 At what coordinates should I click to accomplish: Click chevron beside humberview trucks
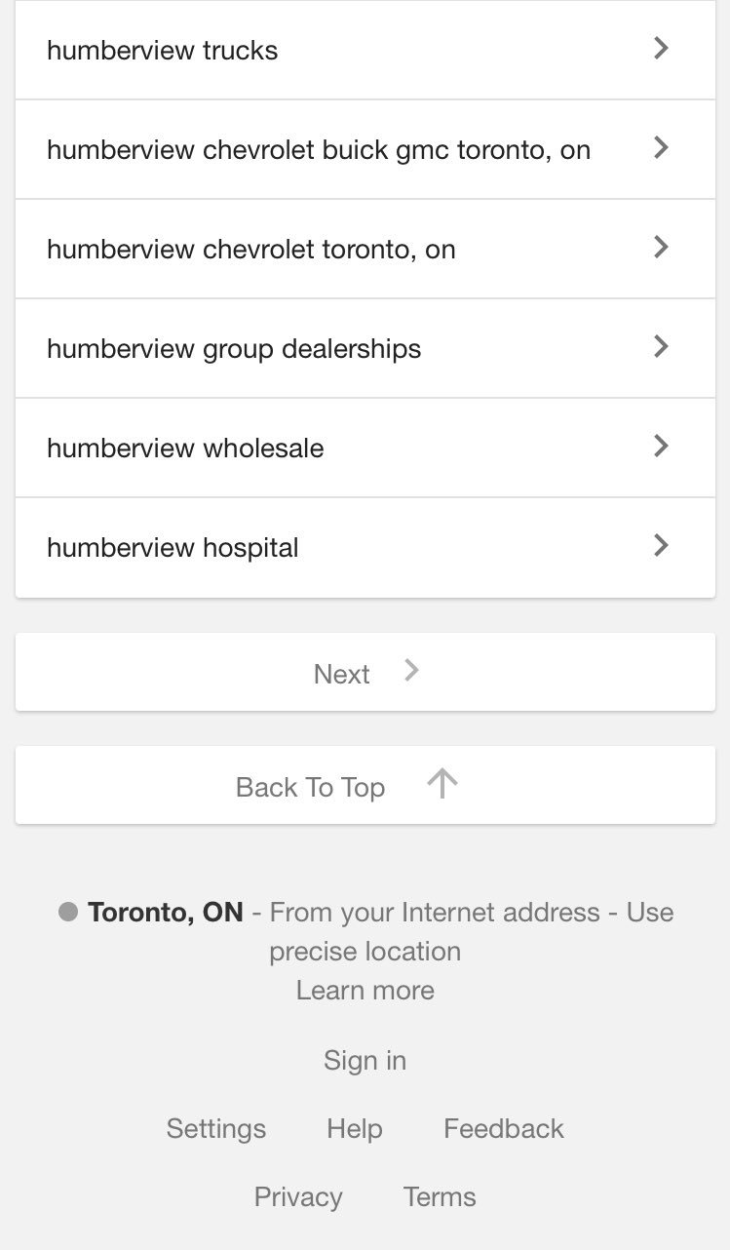(661, 49)
